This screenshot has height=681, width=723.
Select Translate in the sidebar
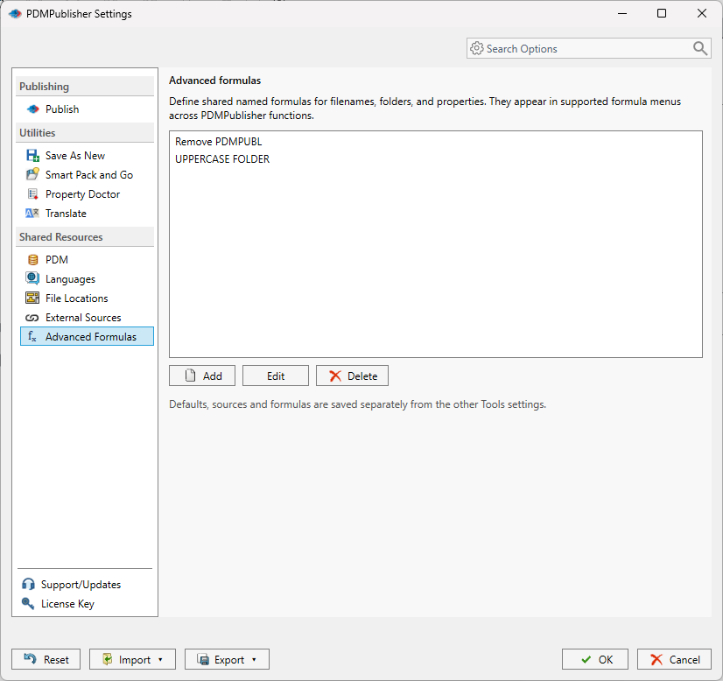[x=66, y=214]
